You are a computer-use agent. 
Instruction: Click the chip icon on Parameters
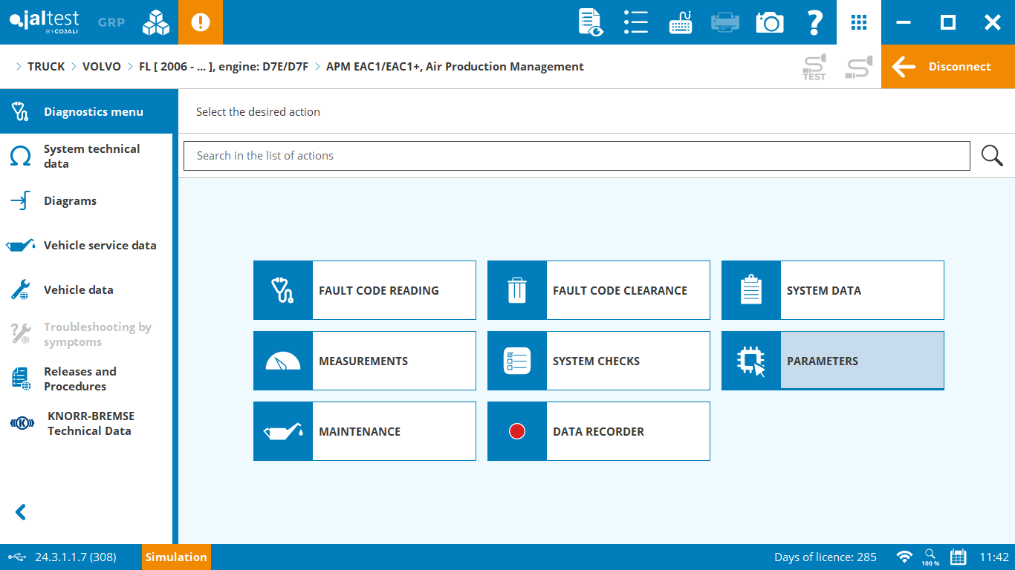click(751, 361)
